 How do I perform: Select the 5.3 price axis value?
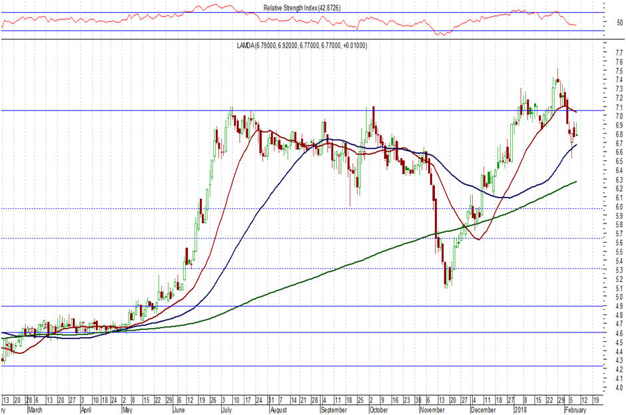[x=619, y=270]
